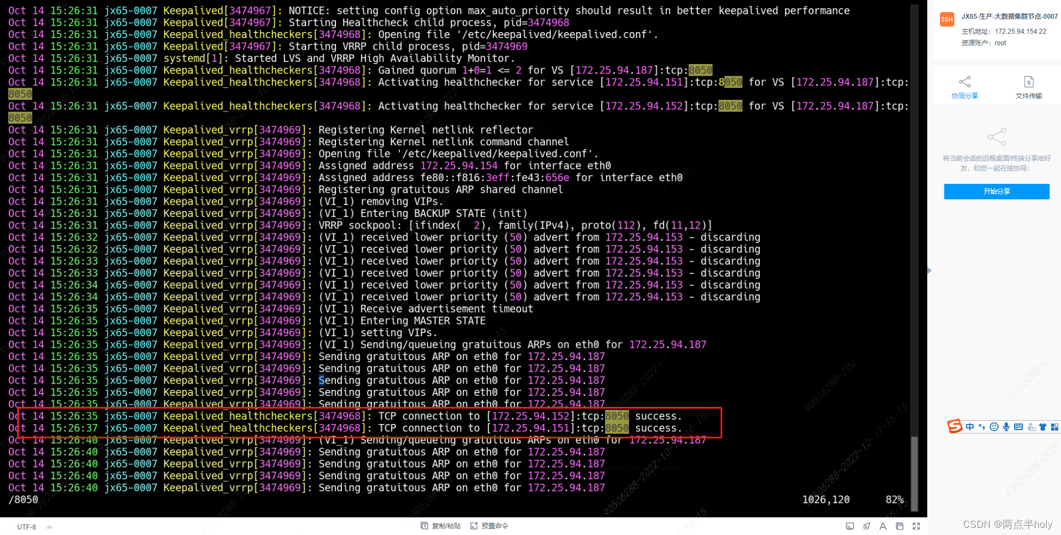Click the 'Started LVS and VRRP High Availability Monitor' line
This screenshot has width=1061, height=535.
261,58
